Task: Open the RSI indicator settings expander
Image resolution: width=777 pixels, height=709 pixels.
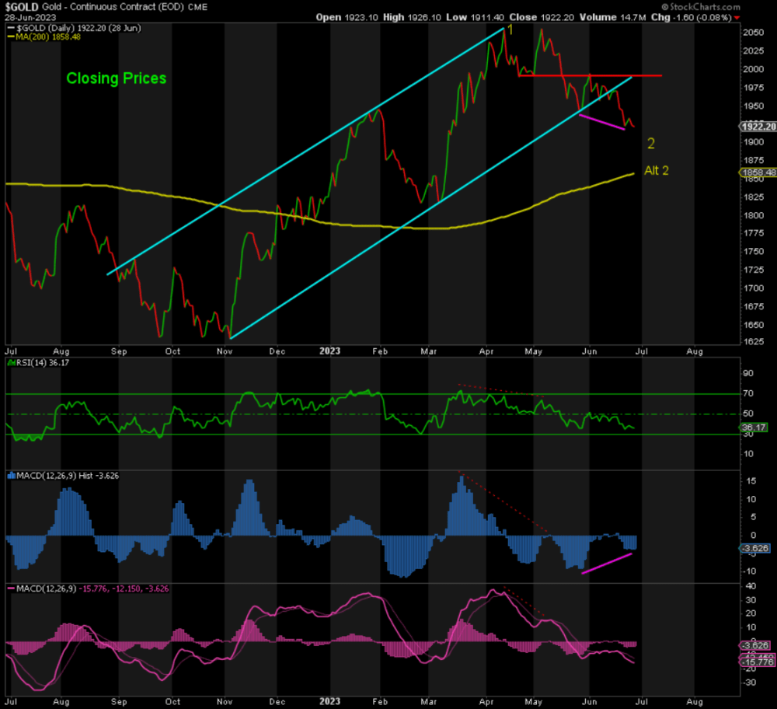Action: (11, 362)
